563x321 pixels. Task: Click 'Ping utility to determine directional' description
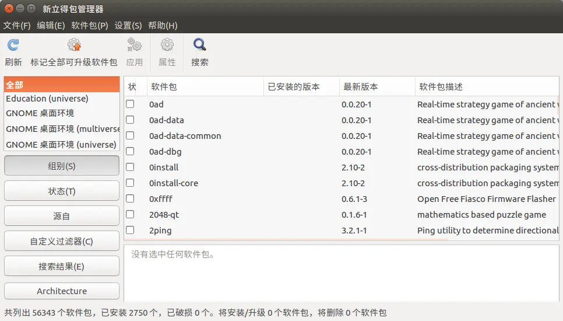[x=488, y=231]
